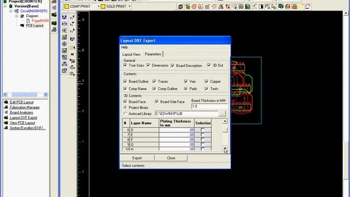Uncheck the Comp Outline checkbox
This screenshot has height=197, width=350.
(x=154, y=89)
